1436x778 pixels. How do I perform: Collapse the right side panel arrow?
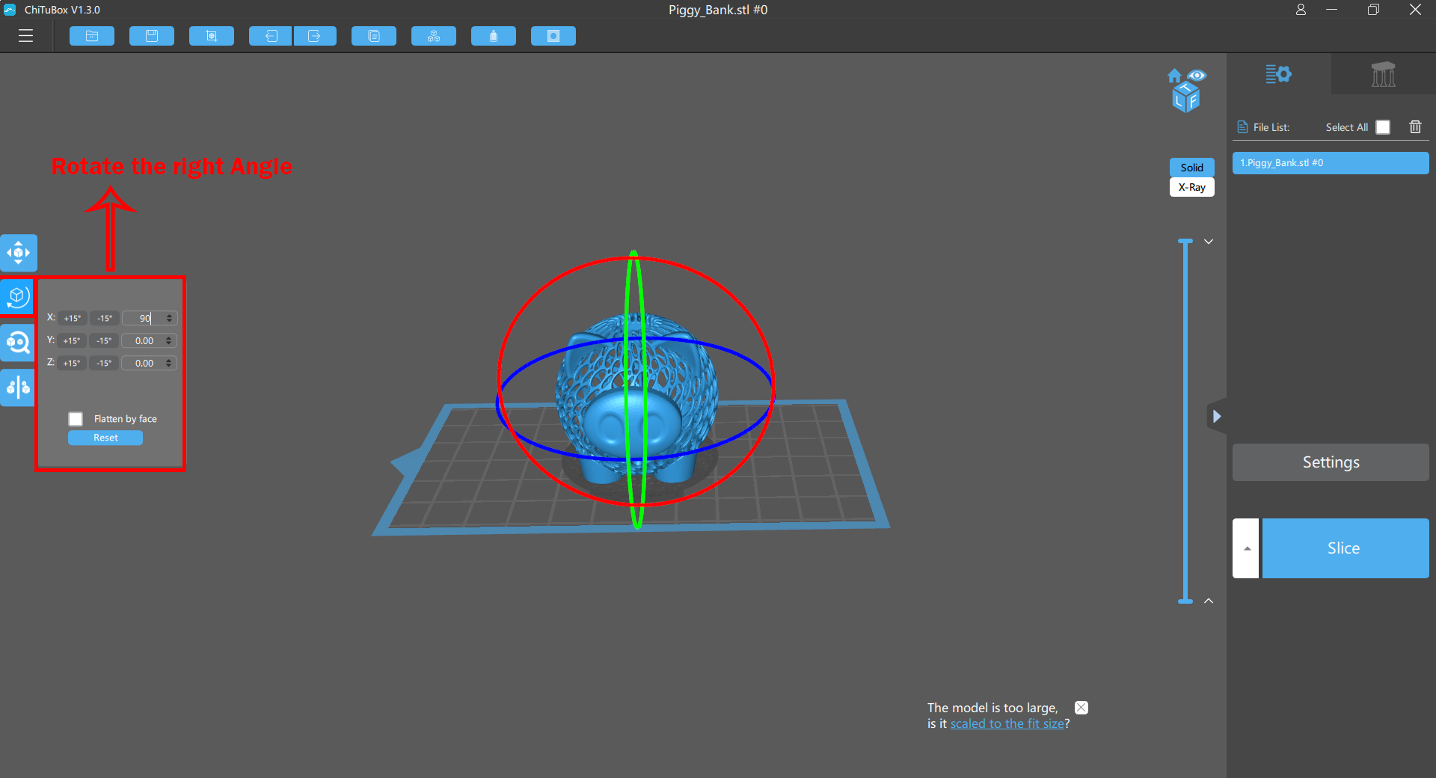coord(1217,416)
